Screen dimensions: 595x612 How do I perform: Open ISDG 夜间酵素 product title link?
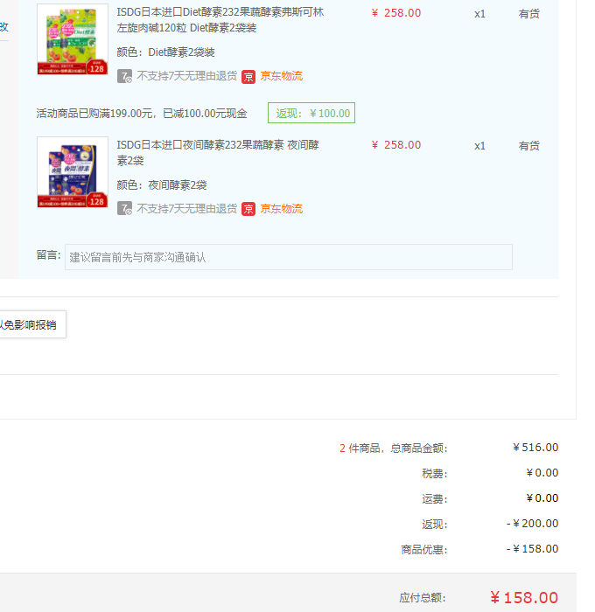(218, 153)
